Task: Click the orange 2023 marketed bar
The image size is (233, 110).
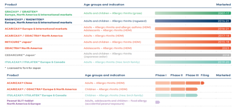Action: click(x=192, y=48)
